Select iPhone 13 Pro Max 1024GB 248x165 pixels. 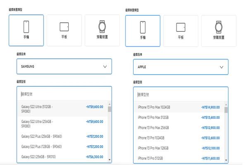point(179,107)
